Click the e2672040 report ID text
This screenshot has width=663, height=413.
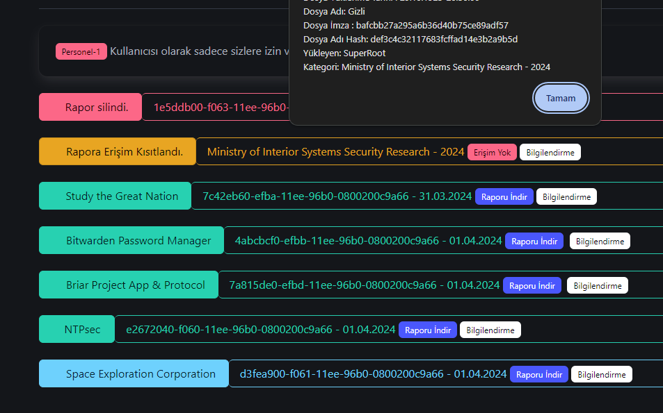point(260,330)
